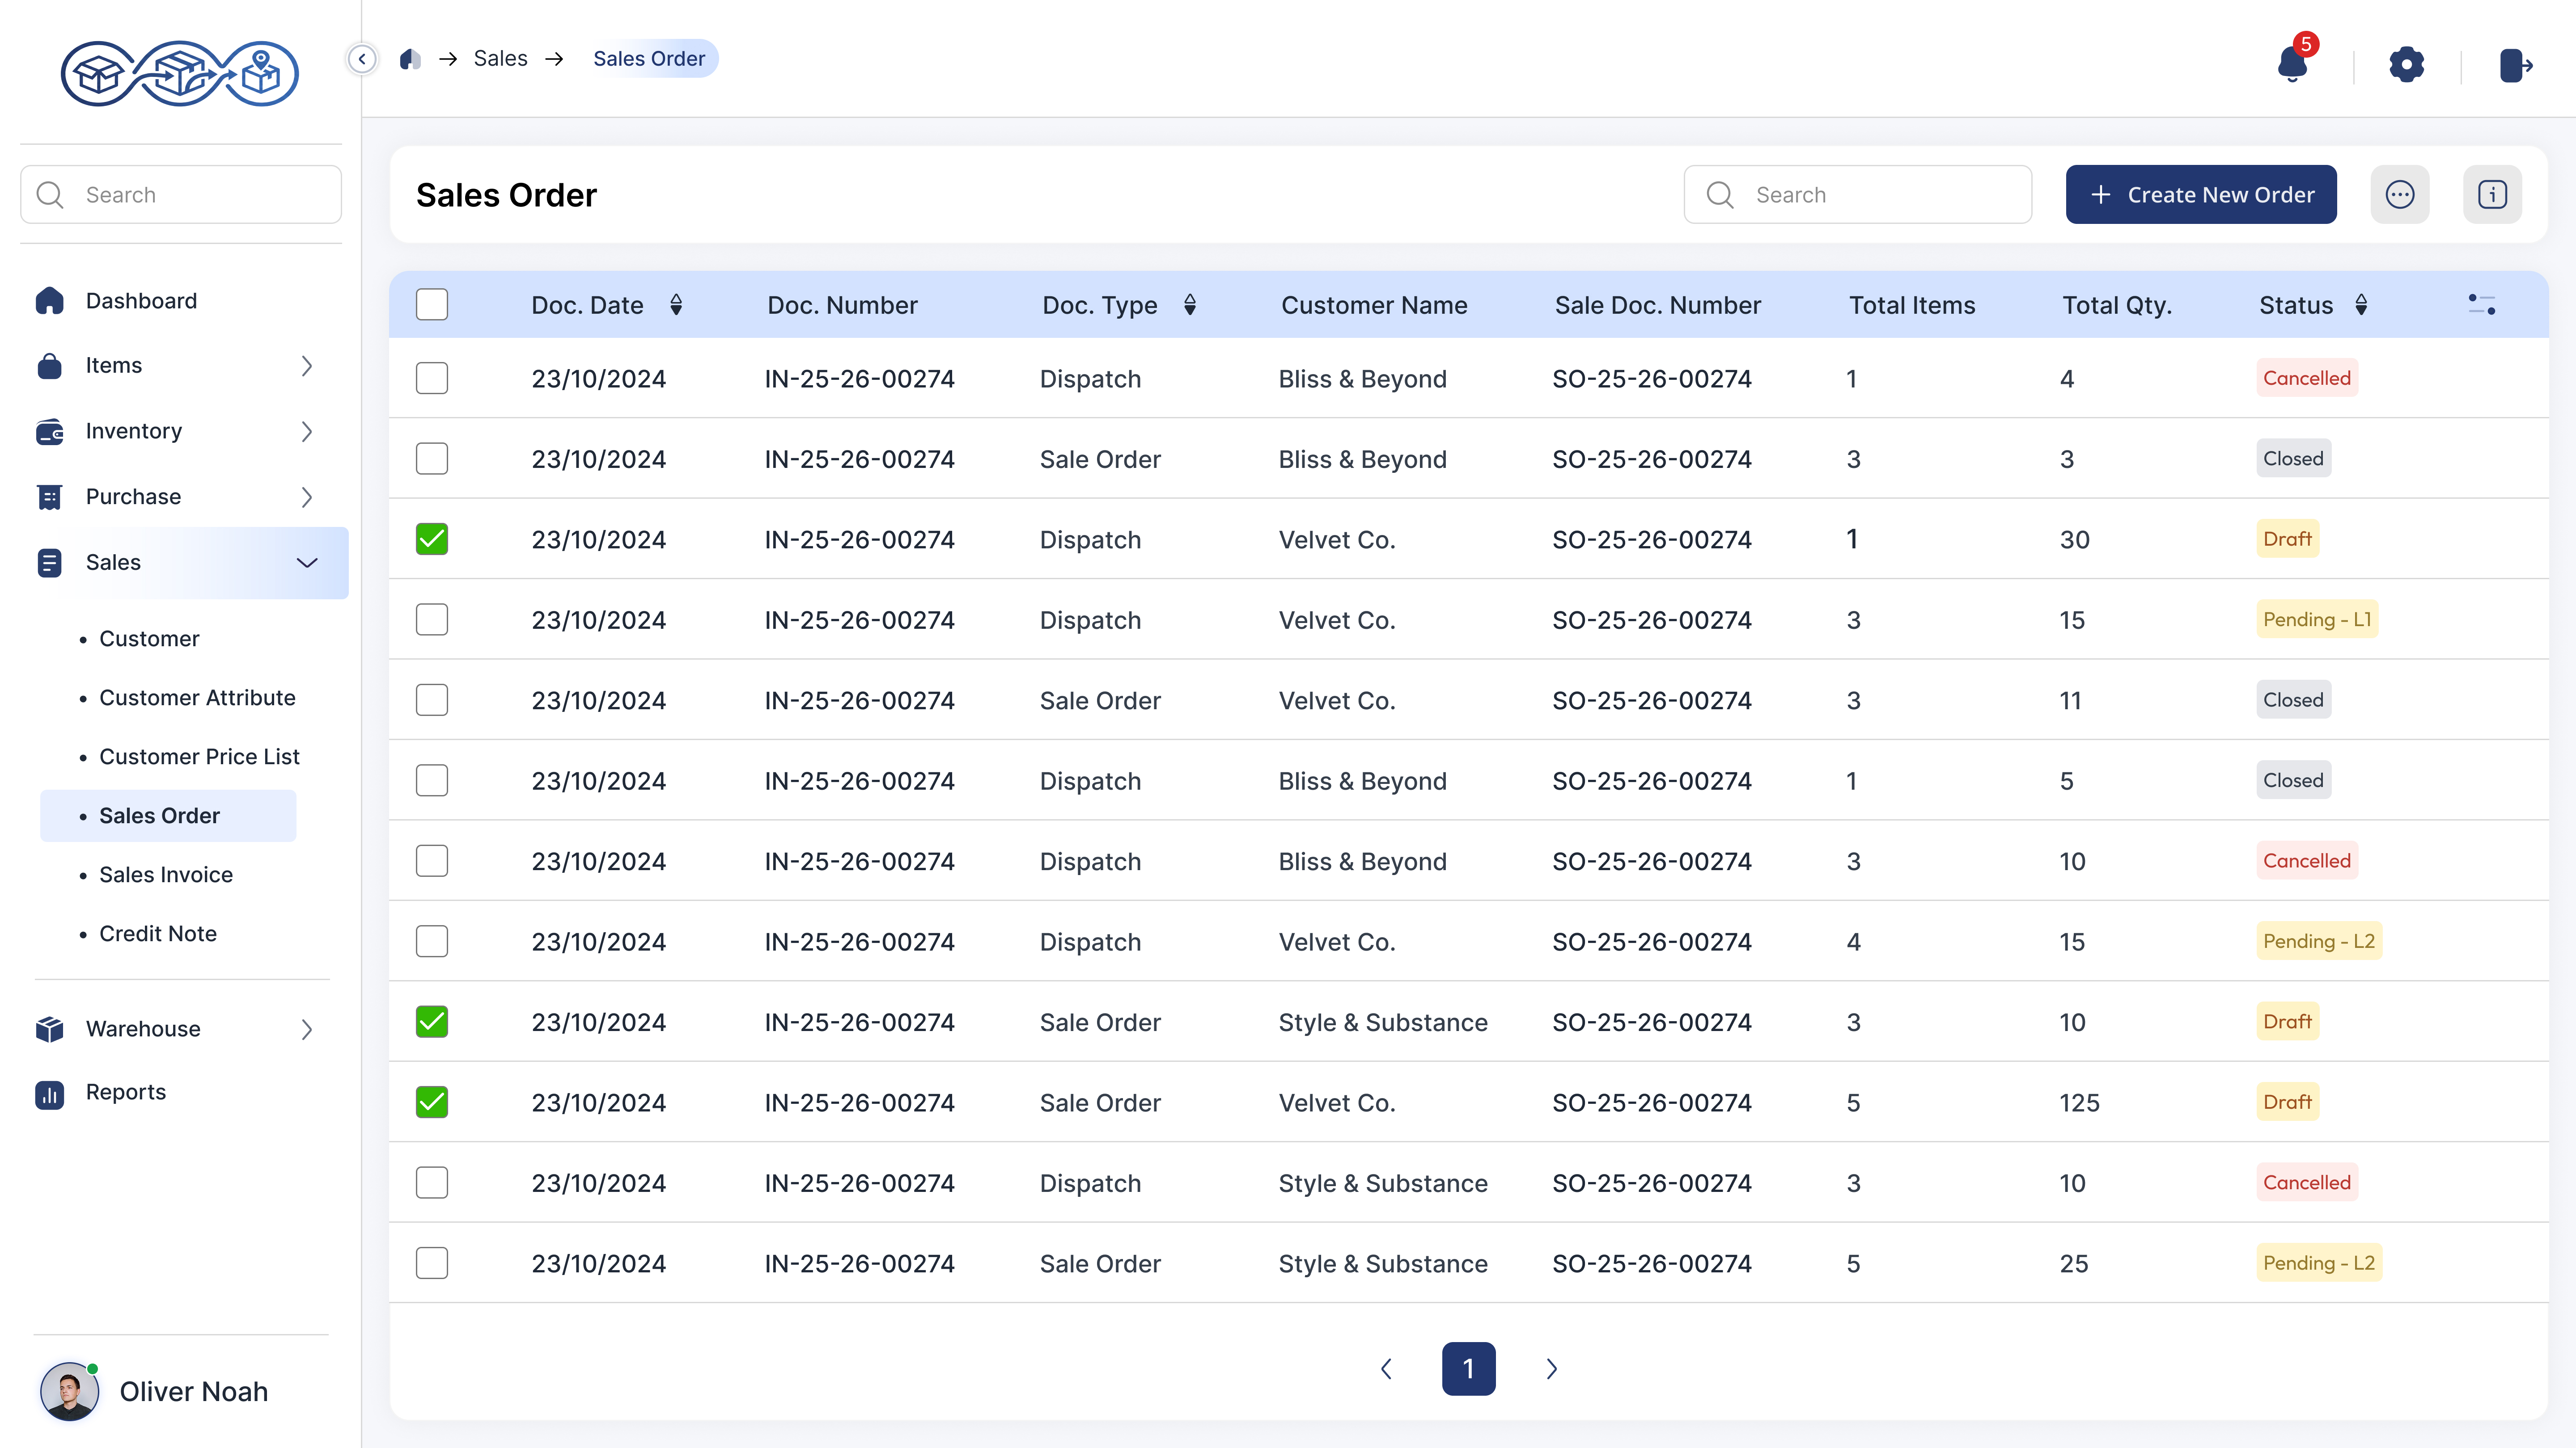
Task: Expand the Inventory sidebar section
Action: [306, 431]
